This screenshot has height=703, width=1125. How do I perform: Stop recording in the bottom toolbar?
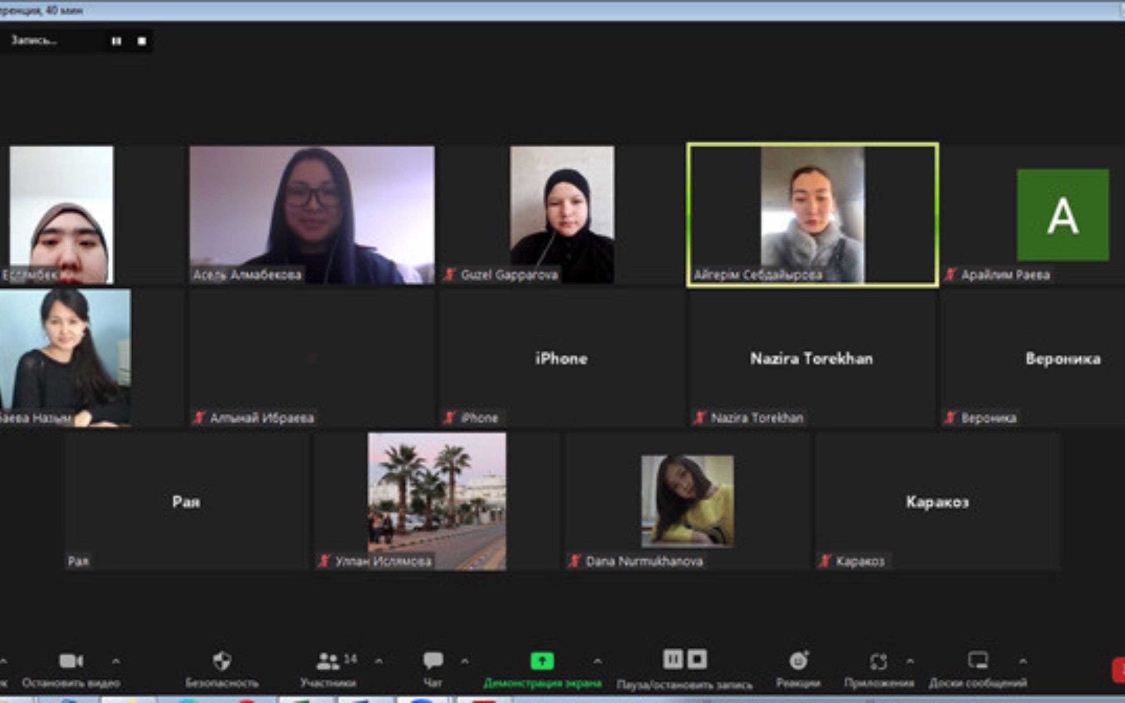pos(697,660)
